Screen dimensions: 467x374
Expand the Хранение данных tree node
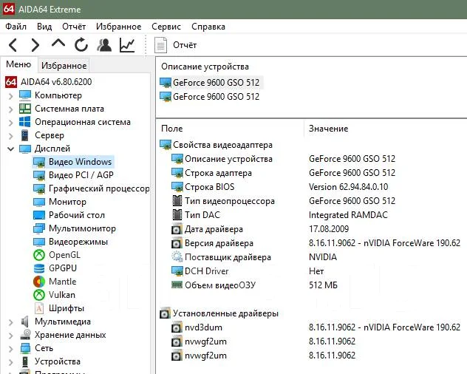coord(11,336)
